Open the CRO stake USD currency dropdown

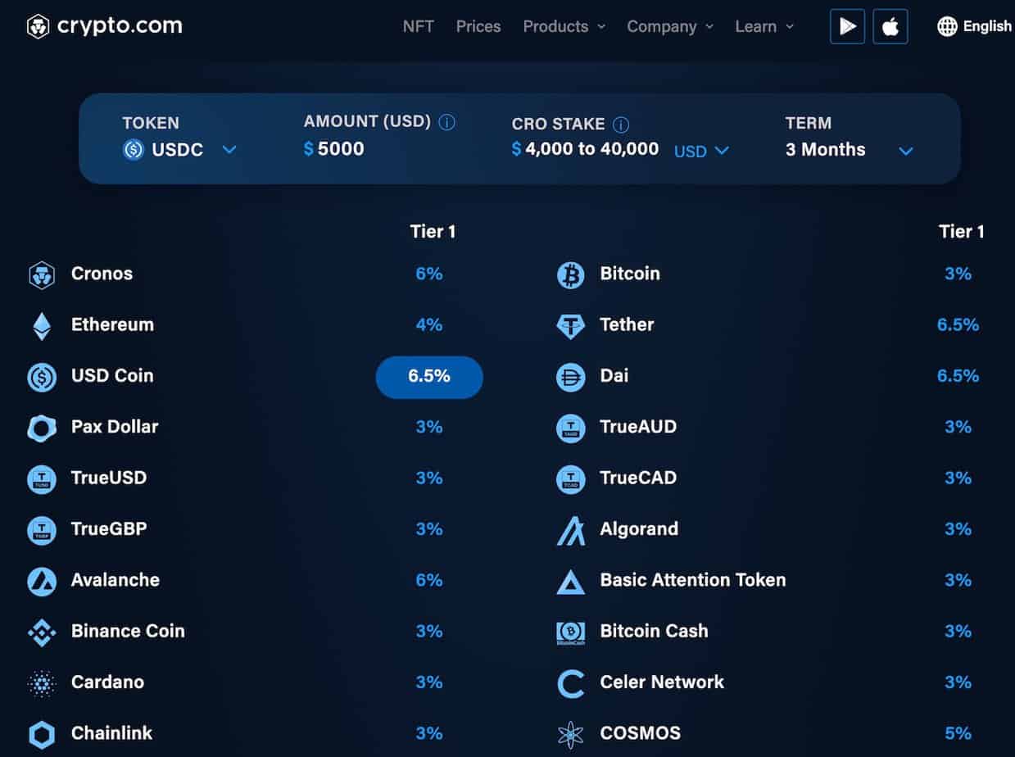[701, 151]
